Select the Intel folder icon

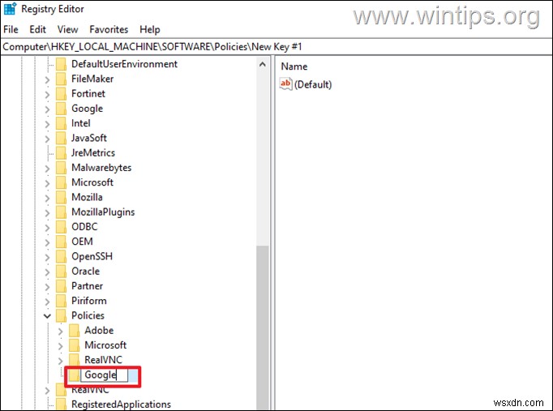[x=61, y=123]
